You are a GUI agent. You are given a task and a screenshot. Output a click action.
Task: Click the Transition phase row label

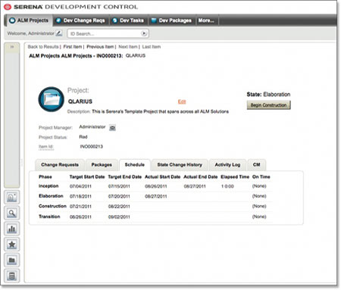coord(49,217)
